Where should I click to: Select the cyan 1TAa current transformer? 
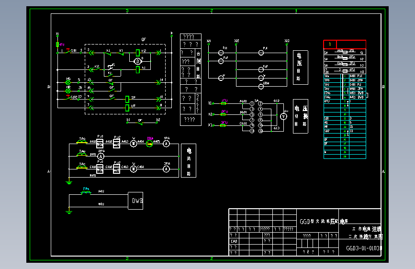86,192
